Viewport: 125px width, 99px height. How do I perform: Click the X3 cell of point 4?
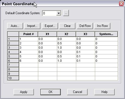point(85,52)
